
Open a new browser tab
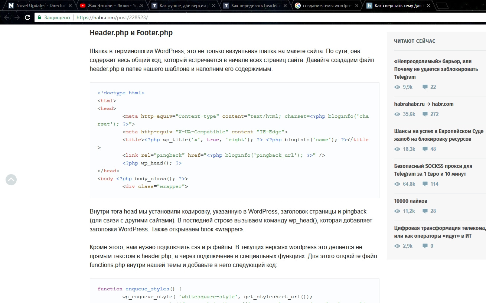coord(442,6)
